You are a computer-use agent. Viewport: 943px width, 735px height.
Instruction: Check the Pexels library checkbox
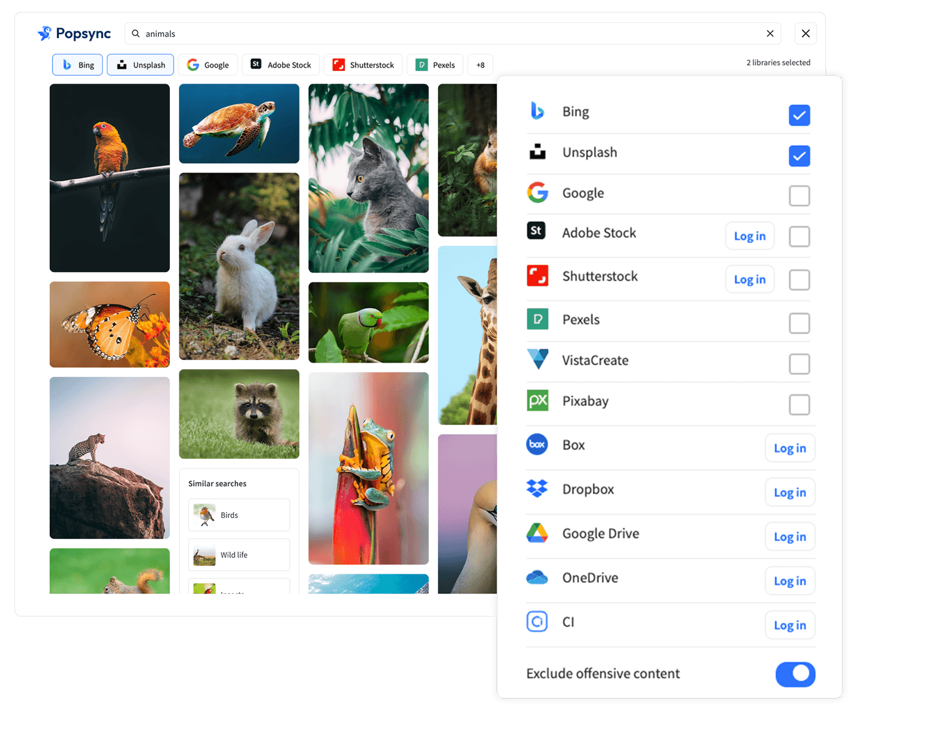[799, 323]
